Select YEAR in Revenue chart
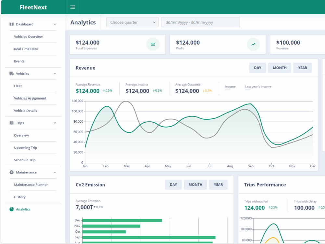 [x=303, y=68]
